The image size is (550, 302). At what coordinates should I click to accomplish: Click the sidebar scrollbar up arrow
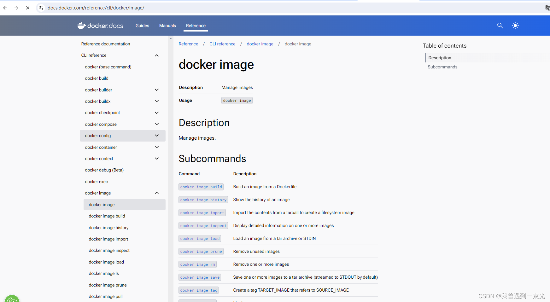(x=171, y=38)
